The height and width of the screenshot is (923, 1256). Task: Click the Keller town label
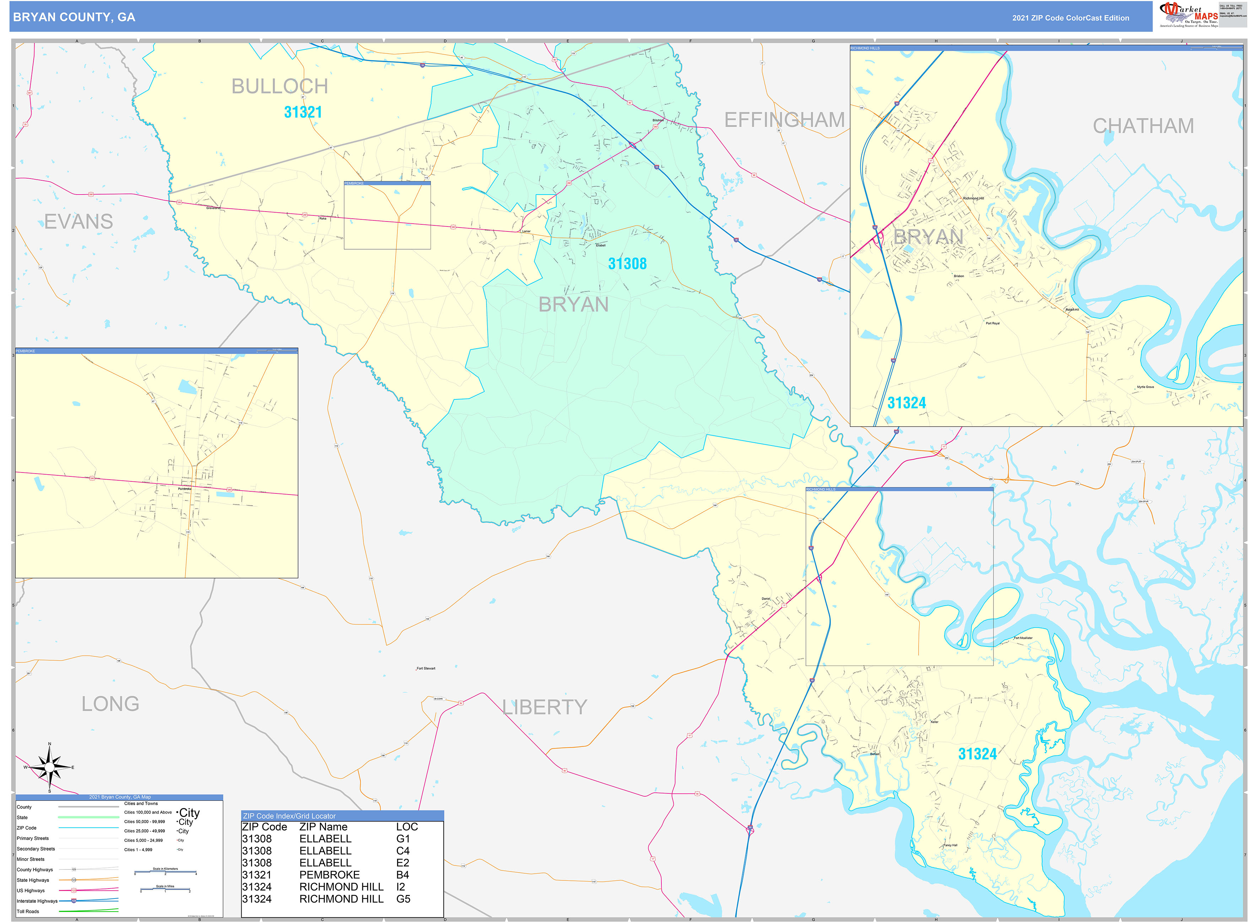[x=935, y=722]
